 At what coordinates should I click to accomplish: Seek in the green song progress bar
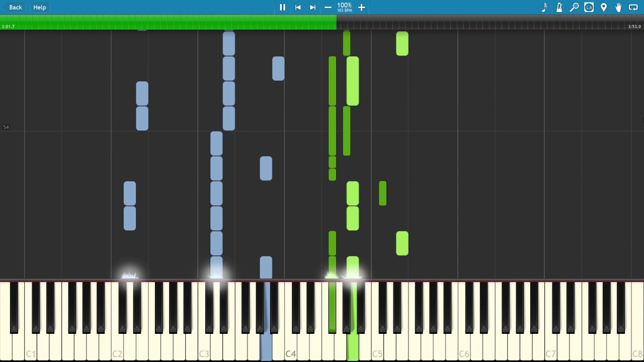[x=168, y=22]
